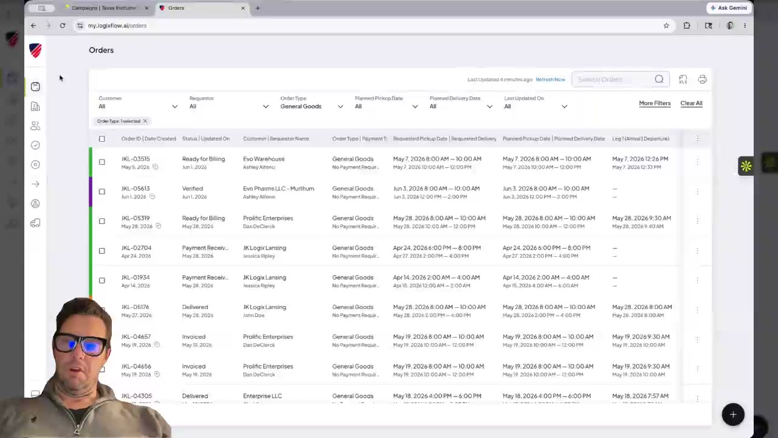Switch to the Campaigns browser tab
Screen dimensions: 778x438
pyautogui.click(x=103, y=8)
